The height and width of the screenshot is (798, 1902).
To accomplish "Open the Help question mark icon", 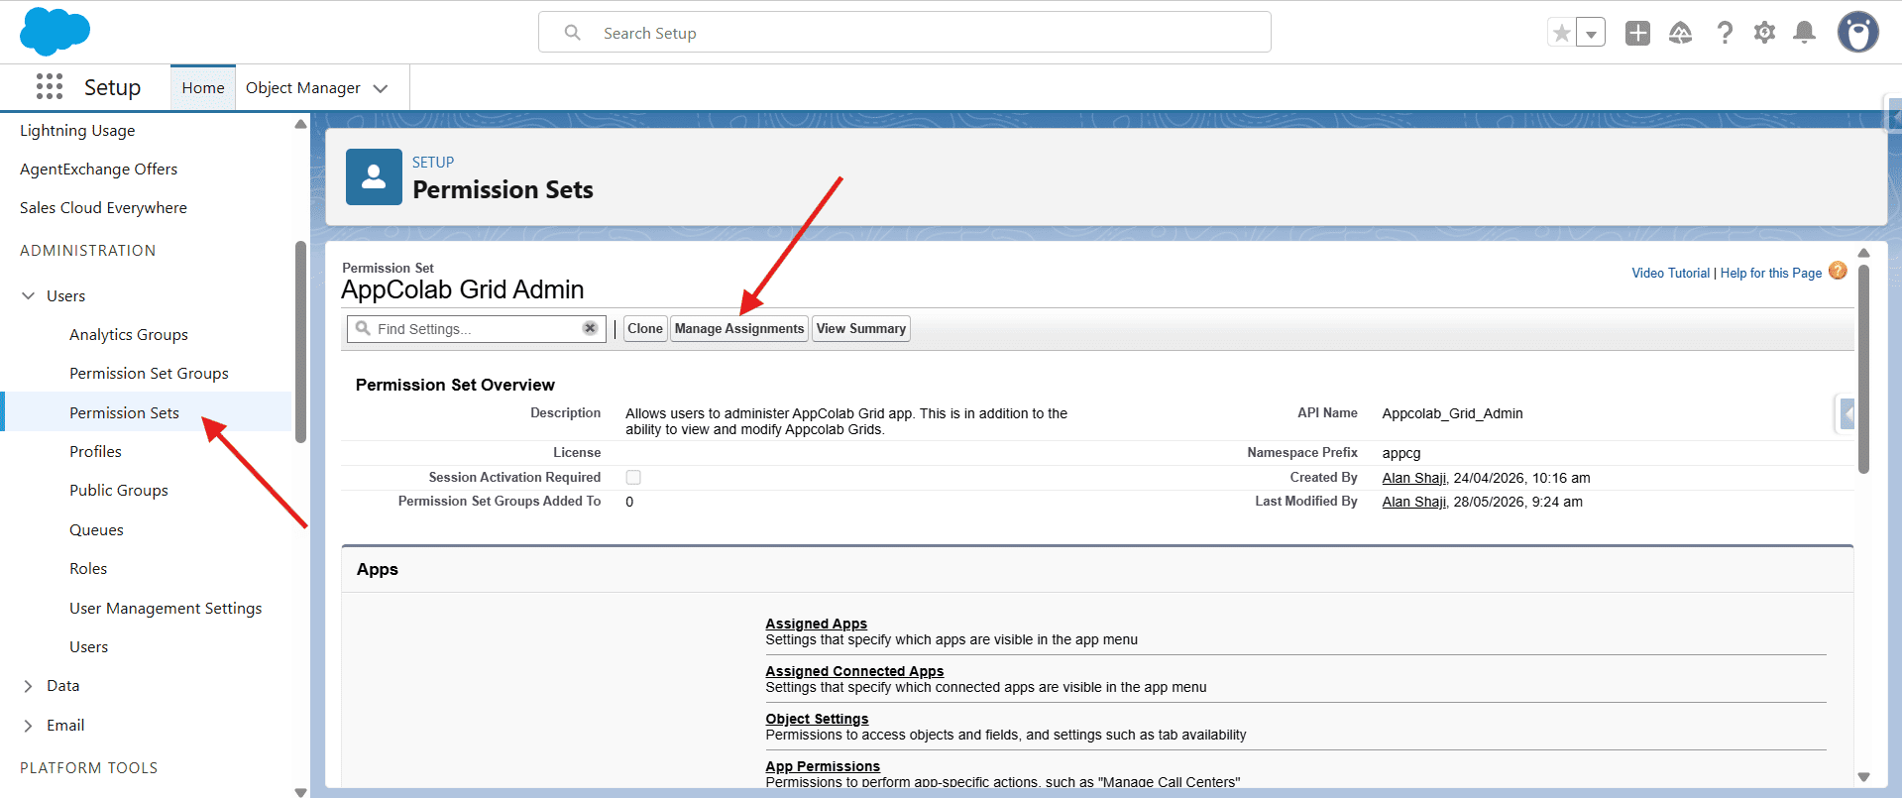I will [1725, 33].
